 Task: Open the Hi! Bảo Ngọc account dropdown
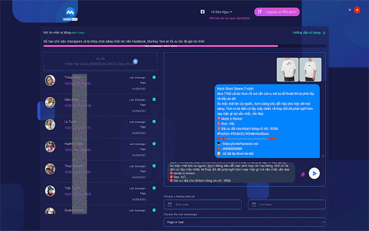tap(222, 11)
